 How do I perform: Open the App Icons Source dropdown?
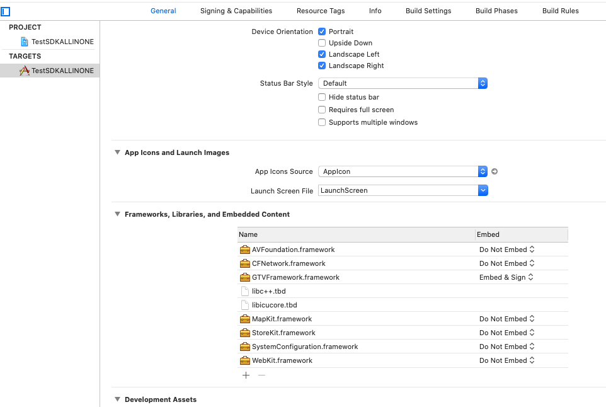403,171
